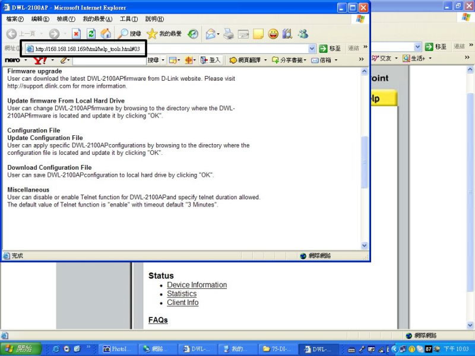Viewport: 475px width, 356px height.
Task: Click the FAQs link
Action: (158, 320)
